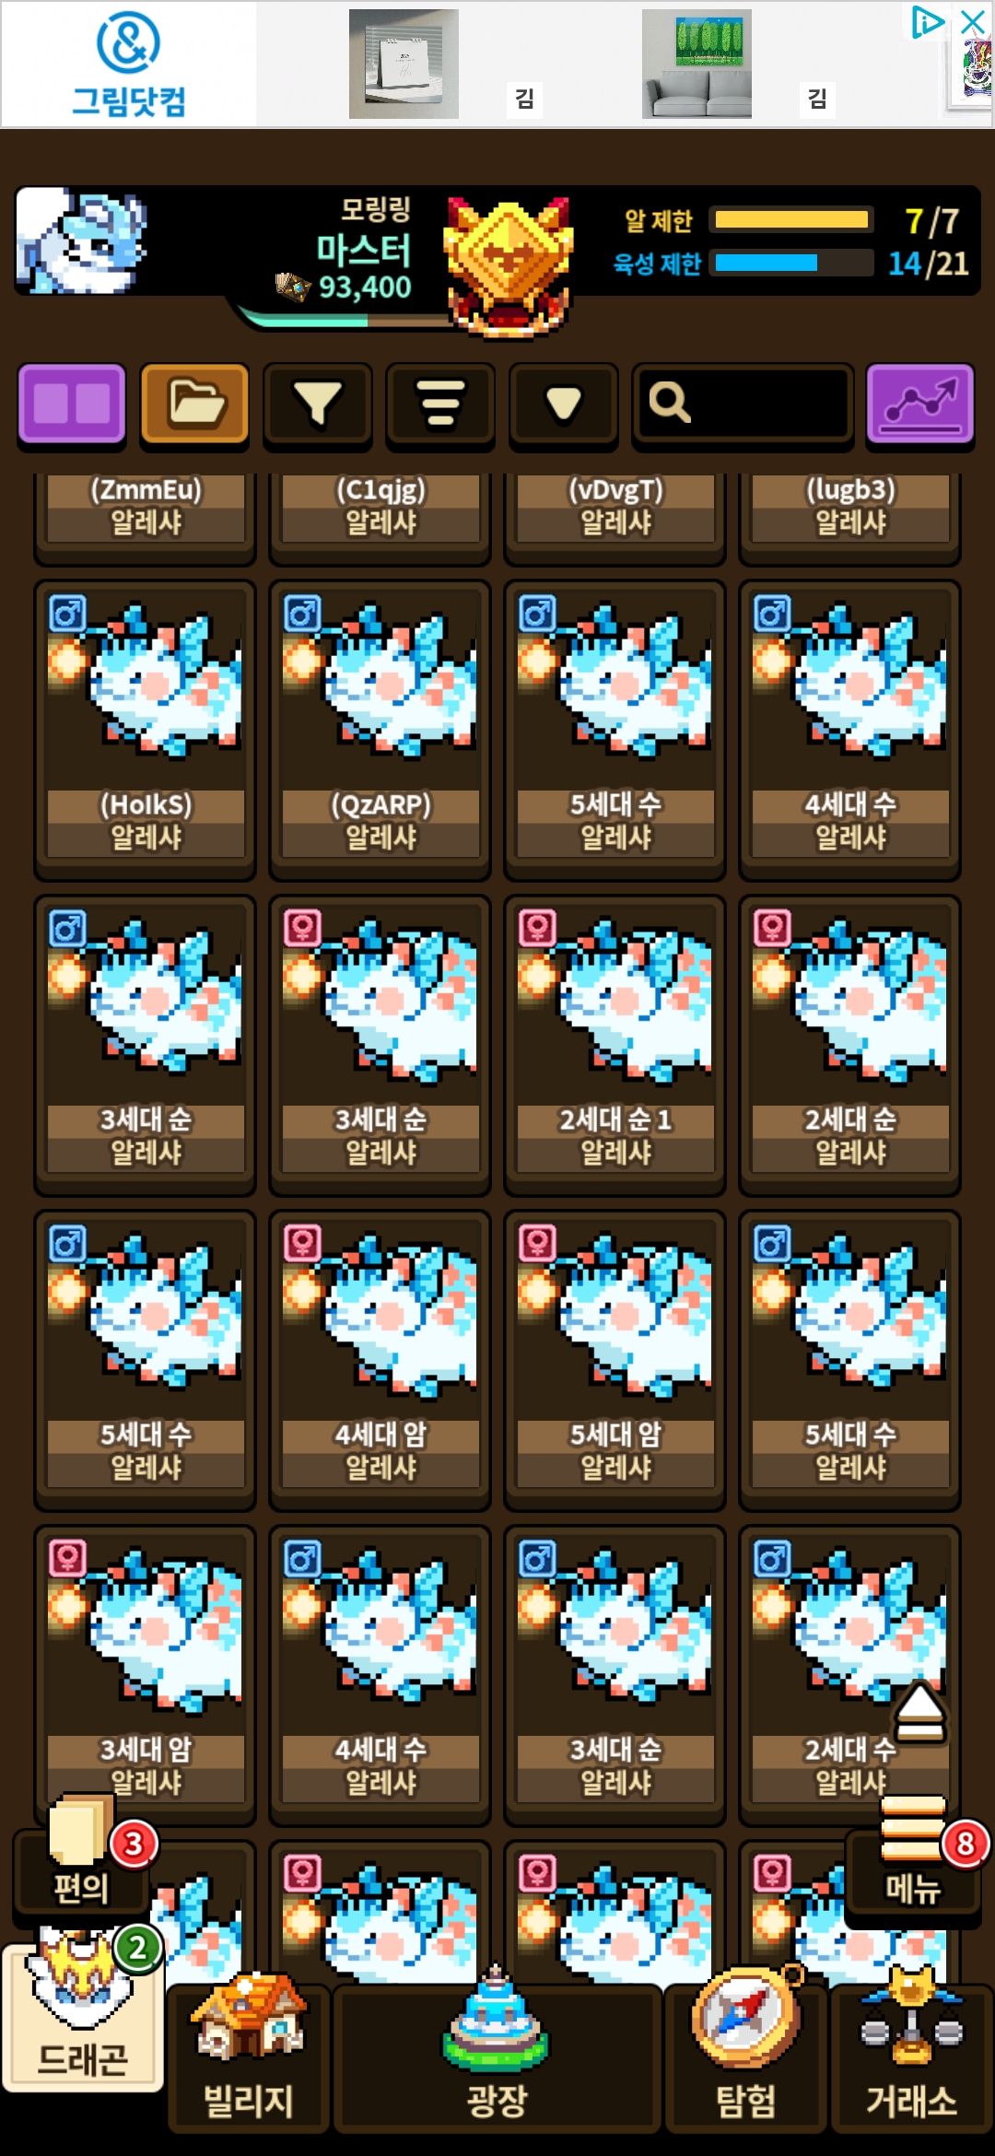Tap the yellow 알 제한 progress bar

[792, 219]
